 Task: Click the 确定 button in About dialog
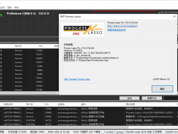coord(162,89)
